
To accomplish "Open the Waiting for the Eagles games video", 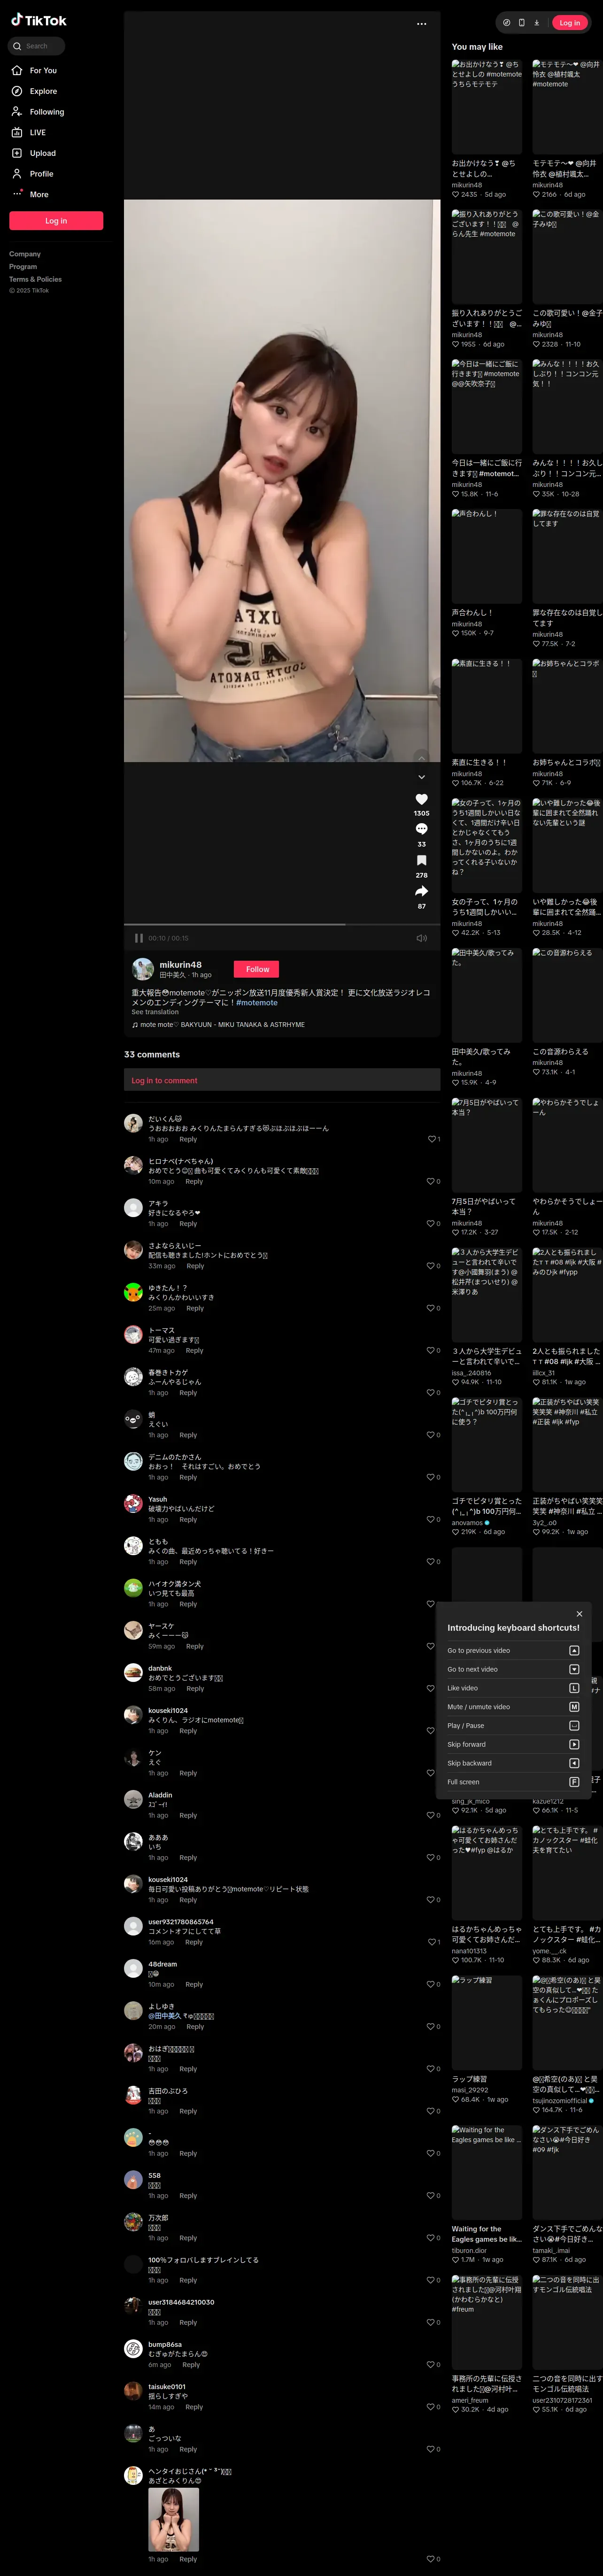I will (487, 2173).
